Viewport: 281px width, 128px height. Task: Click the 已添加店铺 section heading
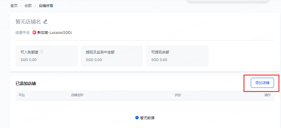click(x=26, y=83)
